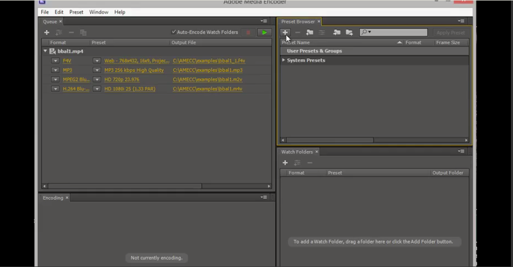Click the Frame Size column header

448,43
